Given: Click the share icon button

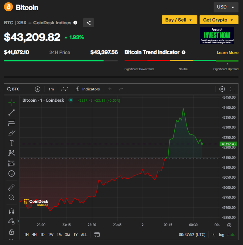Looking at the screenshot, I should point(88,23).
